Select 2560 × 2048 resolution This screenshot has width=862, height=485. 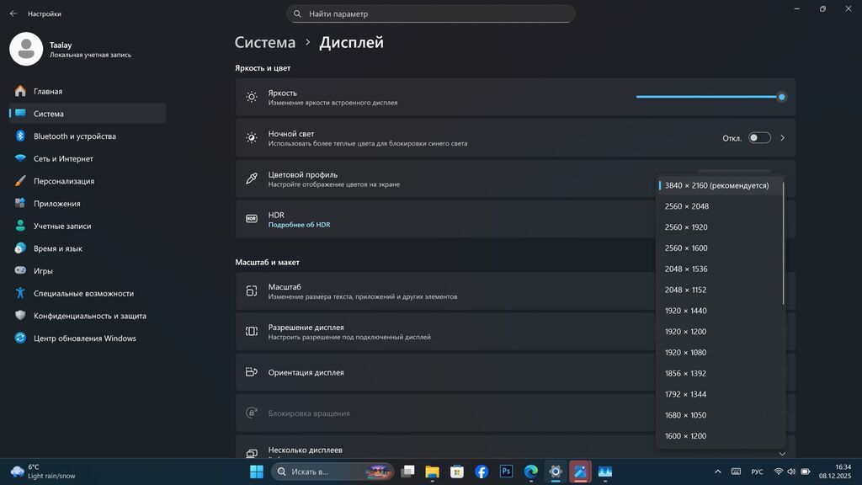click(x=721, y=206)
